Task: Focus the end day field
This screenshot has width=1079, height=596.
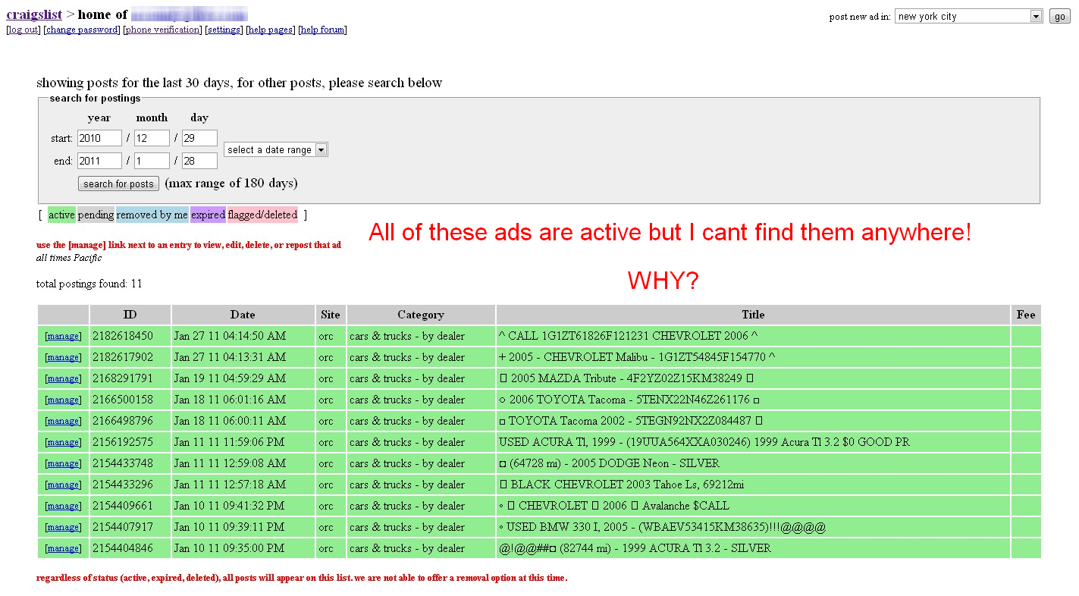Action: pos(199,161)
